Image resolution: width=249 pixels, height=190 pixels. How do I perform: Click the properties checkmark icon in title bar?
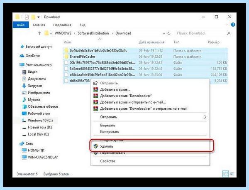coord(27,17)
